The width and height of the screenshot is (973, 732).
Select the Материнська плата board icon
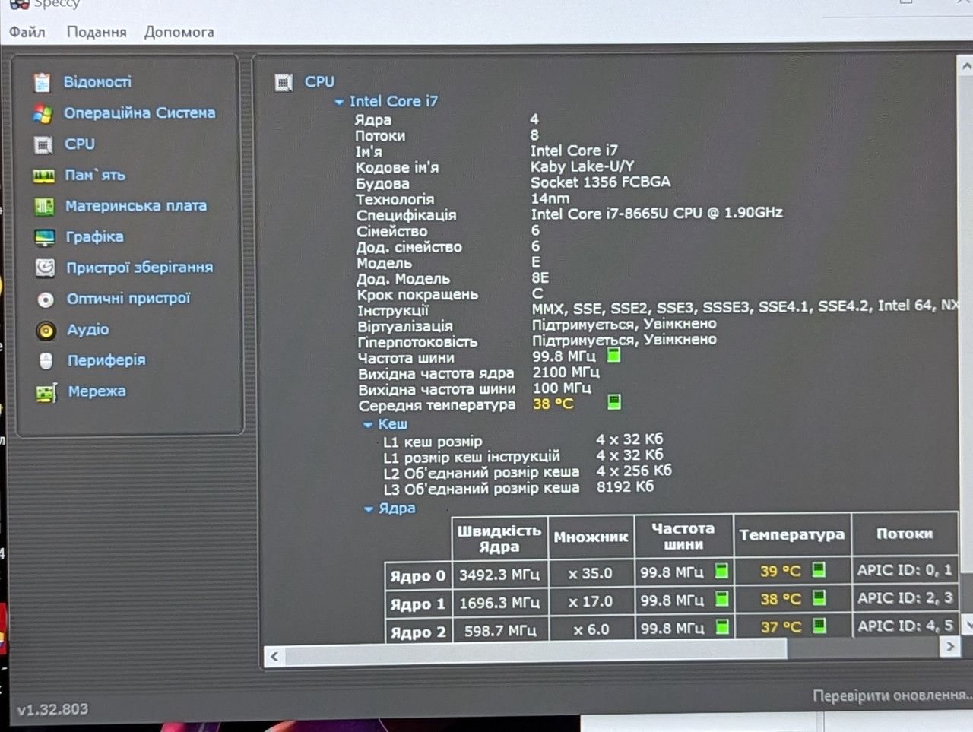[44, 206]
